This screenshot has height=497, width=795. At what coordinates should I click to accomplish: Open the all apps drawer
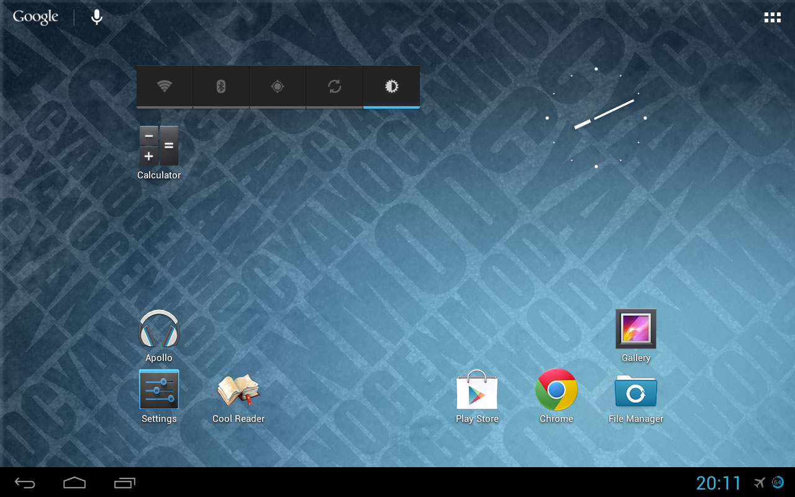click(x=772, y=17)
